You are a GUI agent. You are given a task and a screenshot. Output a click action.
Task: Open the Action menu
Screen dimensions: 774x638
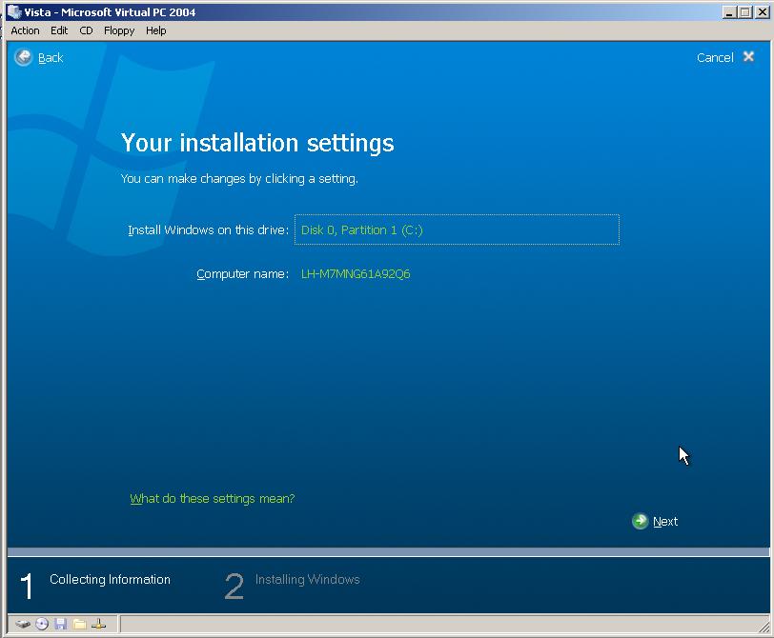pyautogui.click(x=25, y=30)
